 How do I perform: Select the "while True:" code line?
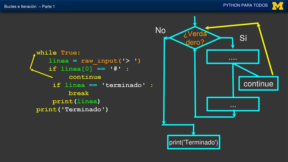tap(58, 53)
